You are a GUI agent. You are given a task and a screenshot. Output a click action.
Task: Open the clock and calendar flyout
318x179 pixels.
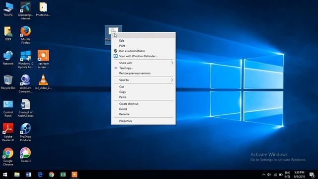(x=299, y=175)
